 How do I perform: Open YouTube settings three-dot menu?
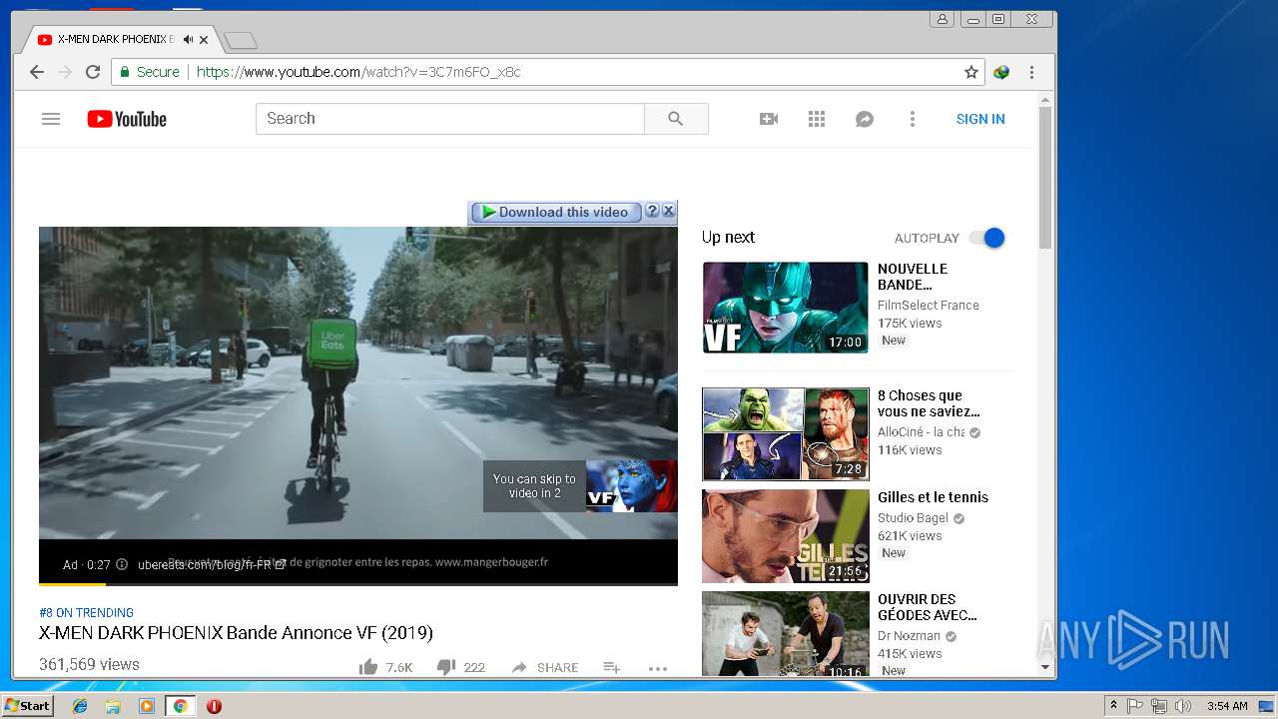912,119
